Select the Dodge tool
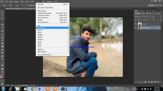Viewport: 163px width, 91px height. (x=2, y=53)
